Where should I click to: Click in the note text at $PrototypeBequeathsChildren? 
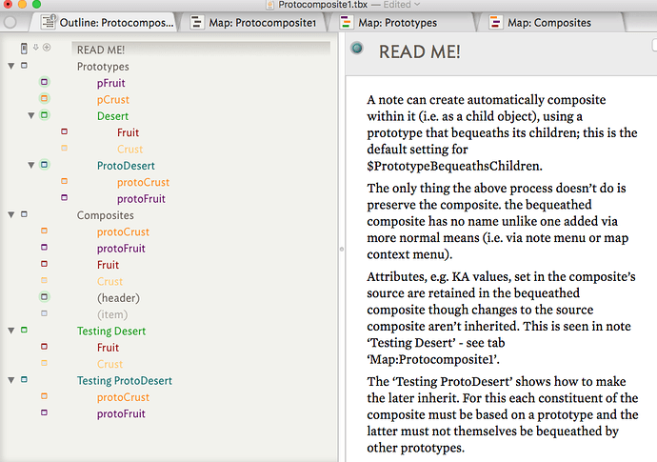coord(454,166)
